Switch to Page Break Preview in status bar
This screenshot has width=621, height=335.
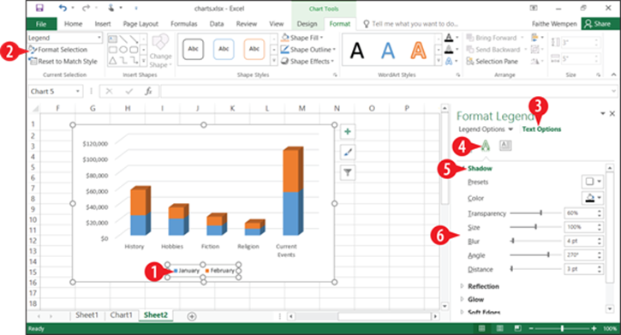pyautogui.click(x=518, y=328)
